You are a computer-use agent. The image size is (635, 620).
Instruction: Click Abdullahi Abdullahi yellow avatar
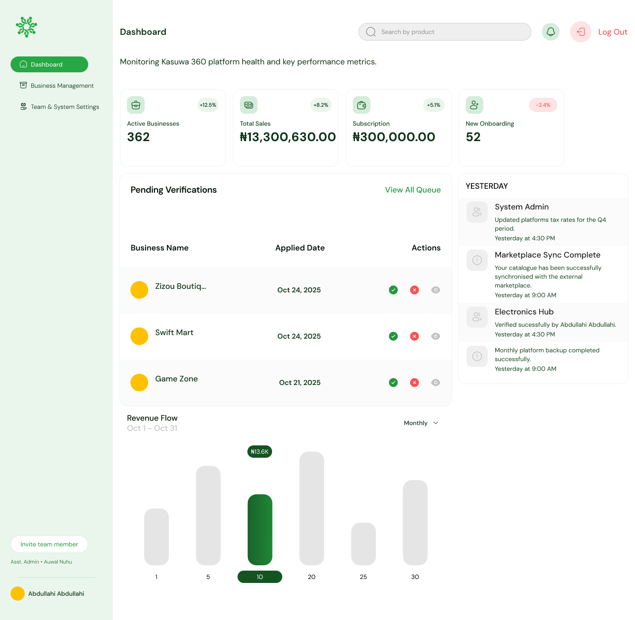click(18, 594)
